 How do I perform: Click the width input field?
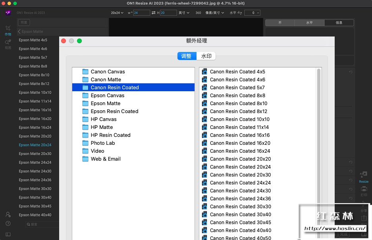click(x=141, y=13)
